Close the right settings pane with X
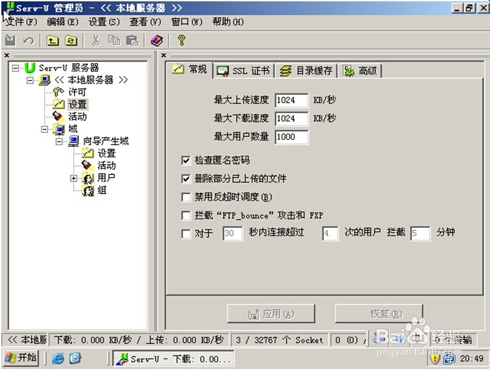 [x=164, y=56]
